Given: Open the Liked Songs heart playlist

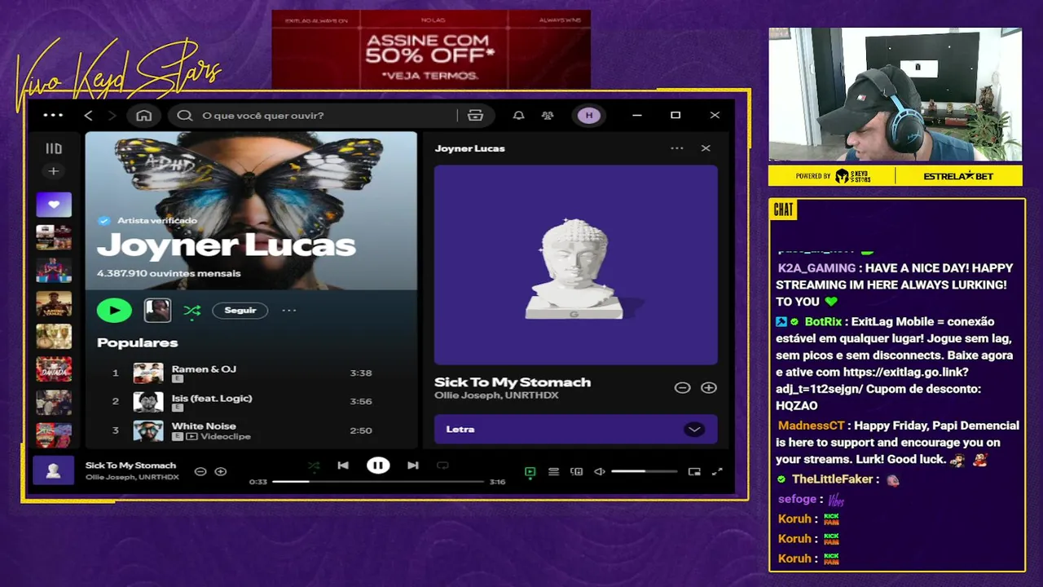Looking at the screenshot, I should pyautogui.click(x=54, y=205).
